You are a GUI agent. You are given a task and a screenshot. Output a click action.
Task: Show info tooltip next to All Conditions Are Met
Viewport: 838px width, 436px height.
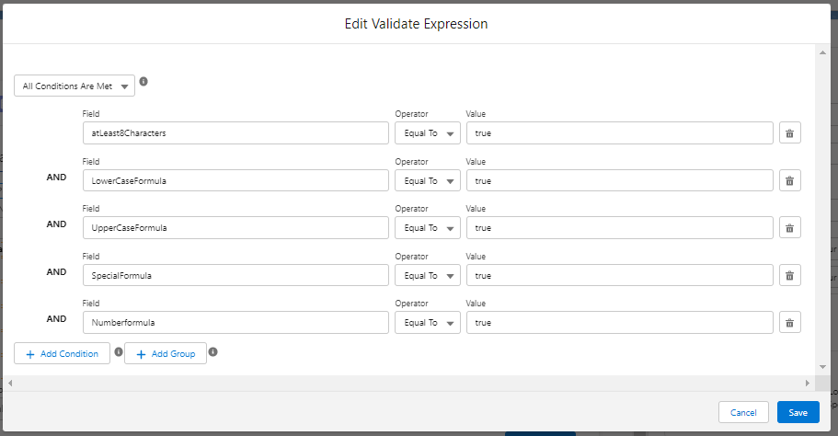[143, 81]
